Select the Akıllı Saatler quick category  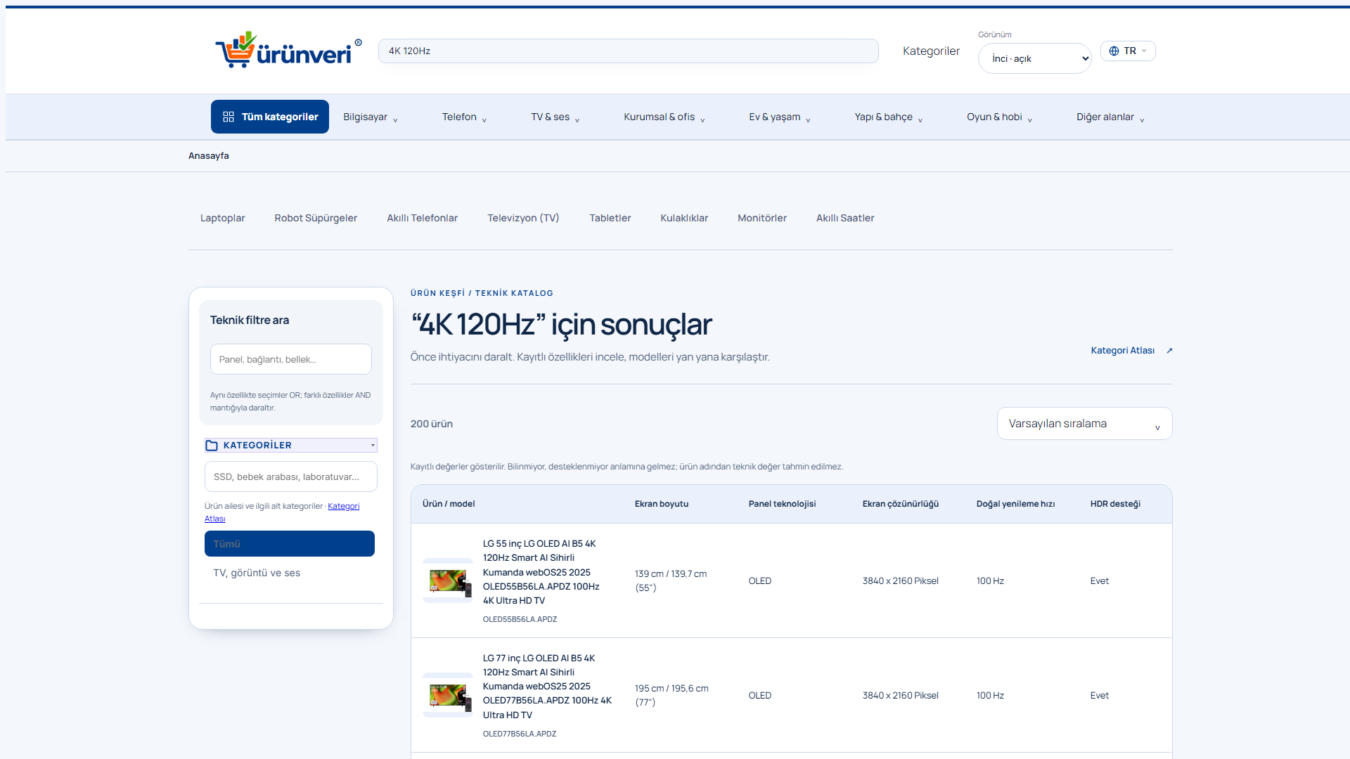click(x=845, y=218)
